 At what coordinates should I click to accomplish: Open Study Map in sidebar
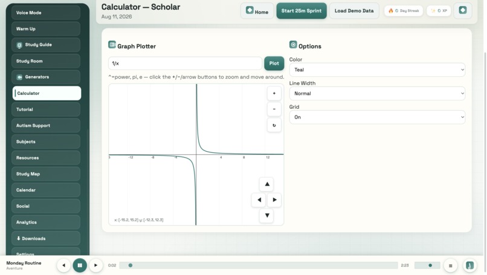[x=46, y=174]
